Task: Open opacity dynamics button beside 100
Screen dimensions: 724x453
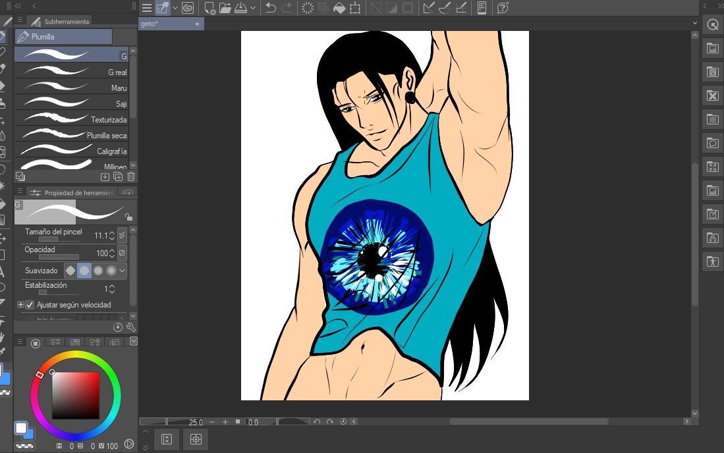Action: click(122, 253)
